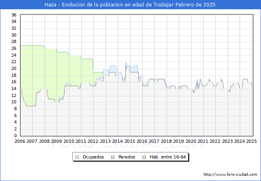
Task: Click the 2007 x-axis label
Action: (32, 141)
